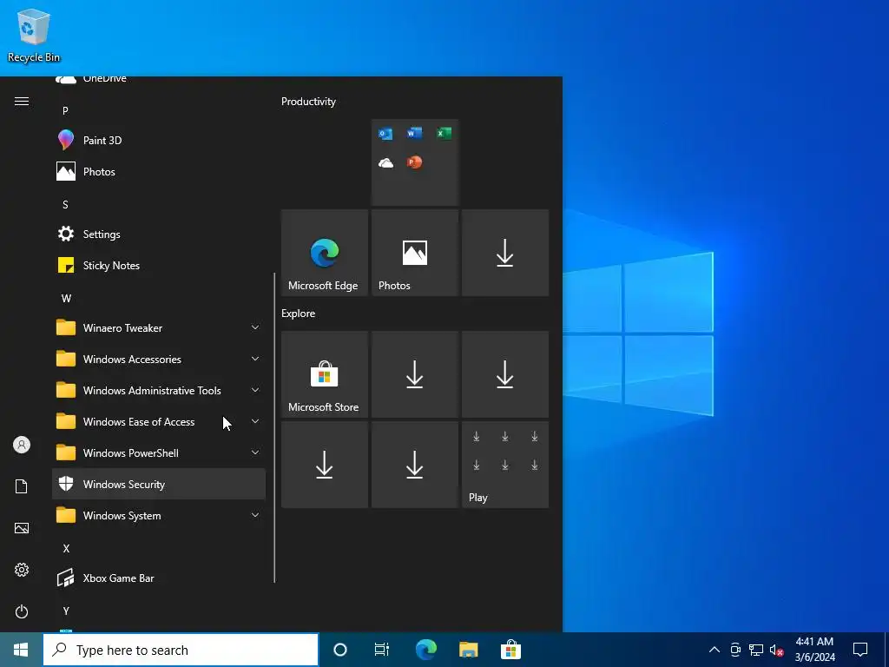Expand Windows Accessories folder chevron
The height and width of the screenshot is (667, 889).
[255, 359]
